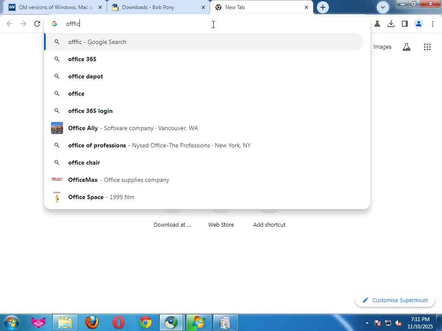Viewport: 442px width, 331px height.
Task: Select the 'New Tab' tab
Action: click(x=262, y=7)
